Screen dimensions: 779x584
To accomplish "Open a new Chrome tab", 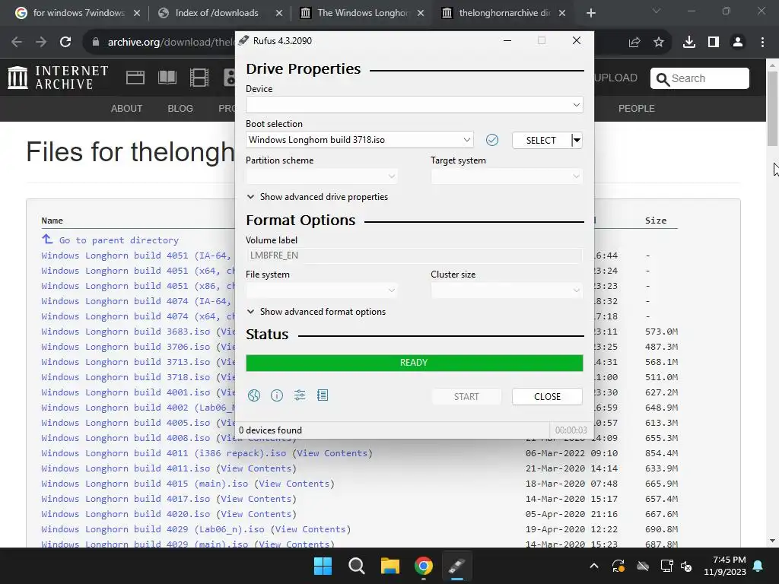I will coord(590,13).
